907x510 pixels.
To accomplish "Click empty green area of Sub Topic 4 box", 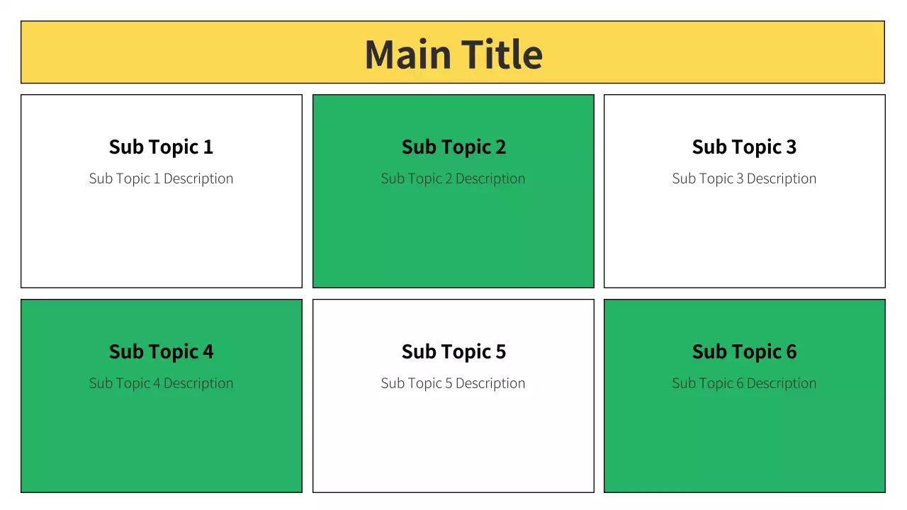I will click(x=161, y=446).
